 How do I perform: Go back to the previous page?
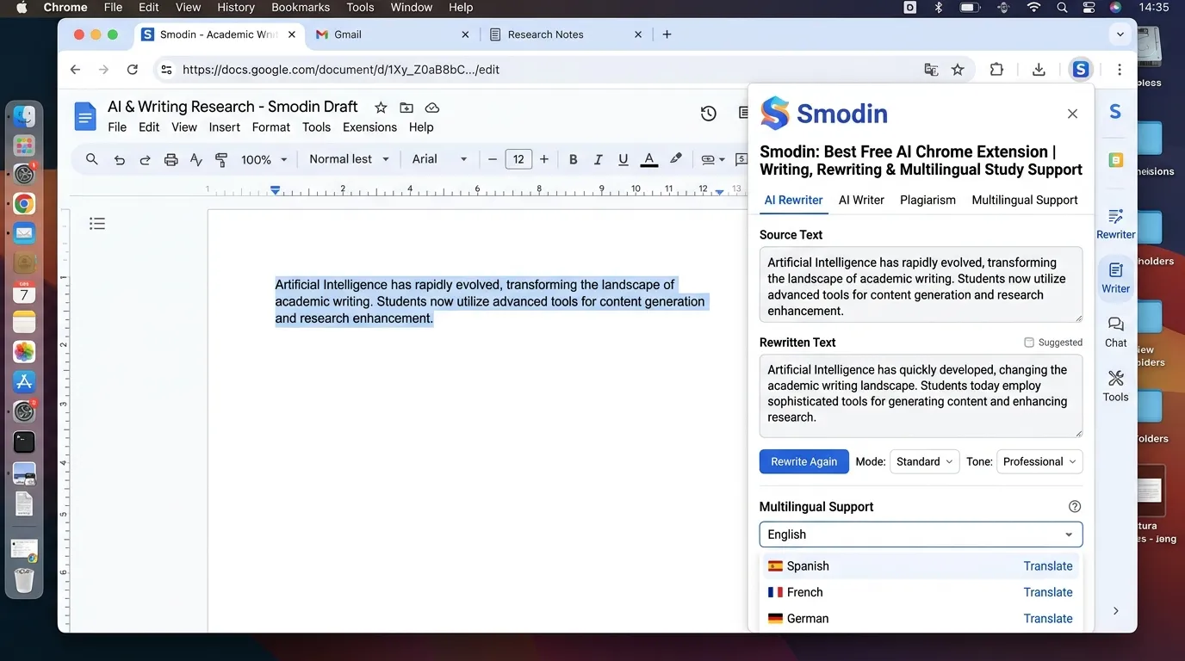click(75, 70)
